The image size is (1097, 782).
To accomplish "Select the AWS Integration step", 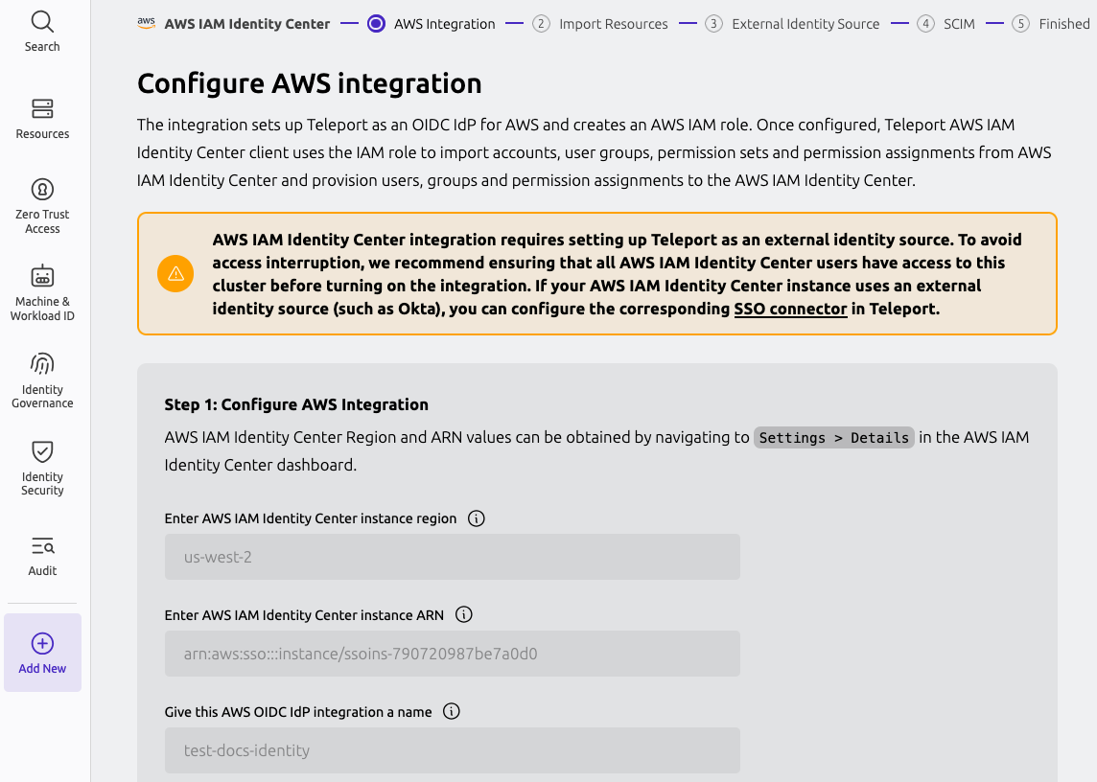I will coord(431,23).
